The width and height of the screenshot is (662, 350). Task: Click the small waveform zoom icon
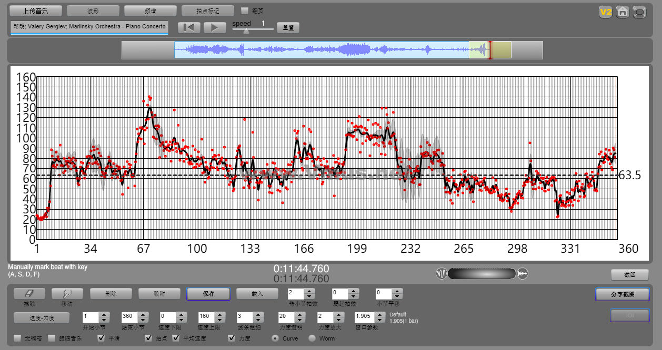point(441,274)
